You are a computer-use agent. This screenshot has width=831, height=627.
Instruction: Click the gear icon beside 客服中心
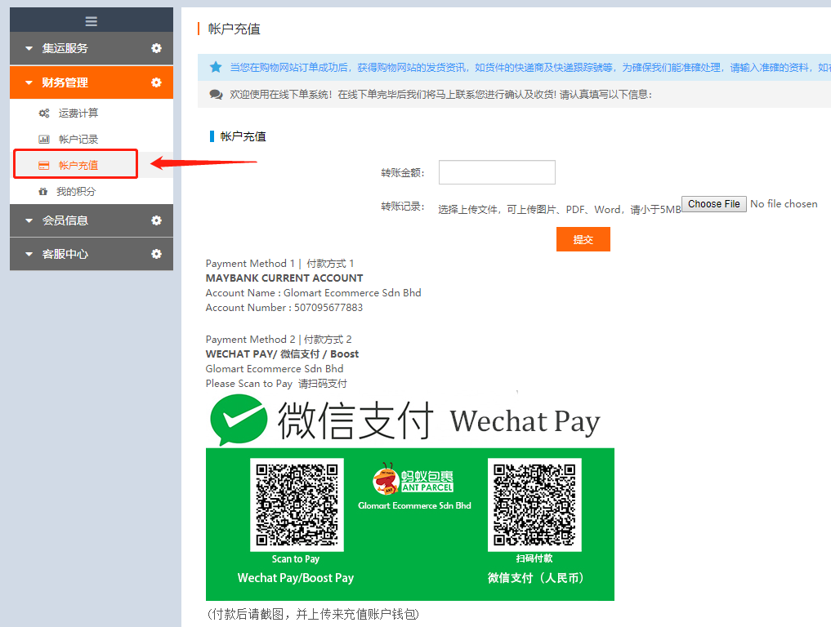coord(157,254)
